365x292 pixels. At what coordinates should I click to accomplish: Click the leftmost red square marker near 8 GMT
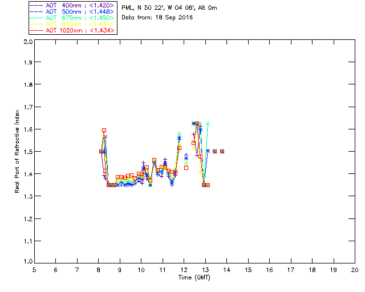coord(101,151)
